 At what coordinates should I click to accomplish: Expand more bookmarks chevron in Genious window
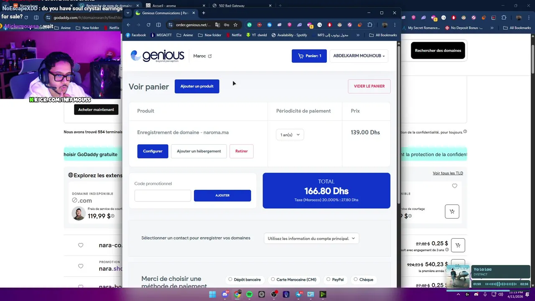click(x=358, y=35)
